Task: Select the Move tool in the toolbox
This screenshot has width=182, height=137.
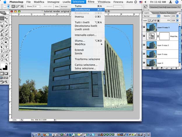Action: point(6,18)
